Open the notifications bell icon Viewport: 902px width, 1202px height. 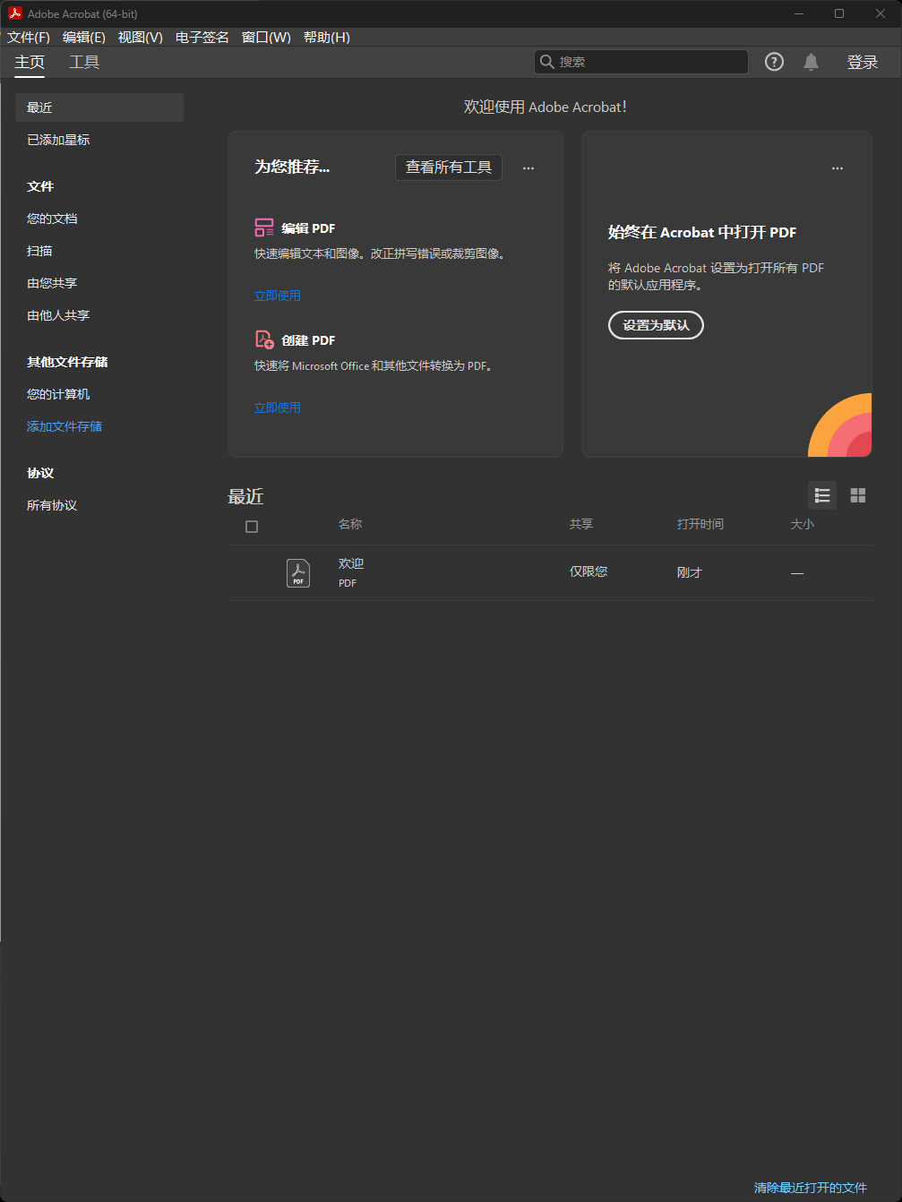[x=811, y=62]
